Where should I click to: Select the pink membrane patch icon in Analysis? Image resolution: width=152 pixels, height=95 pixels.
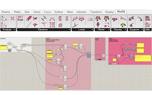pos(13,18)
